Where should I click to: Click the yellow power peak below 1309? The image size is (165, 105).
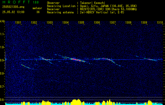[x=150, y=102]
